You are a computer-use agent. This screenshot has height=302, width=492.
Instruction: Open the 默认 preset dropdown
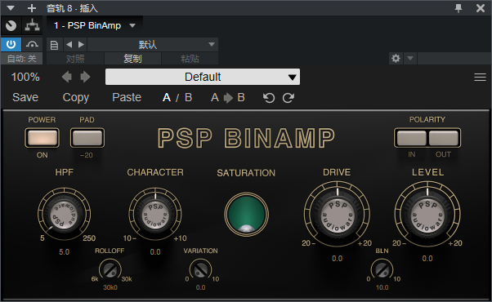(153, 45)
